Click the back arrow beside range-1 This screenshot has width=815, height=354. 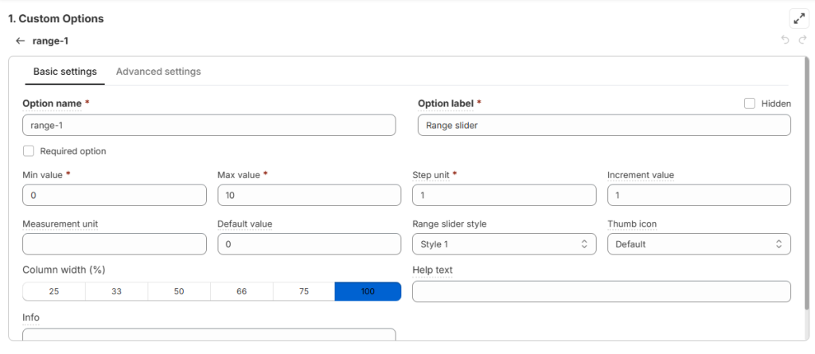coord(20,41)
